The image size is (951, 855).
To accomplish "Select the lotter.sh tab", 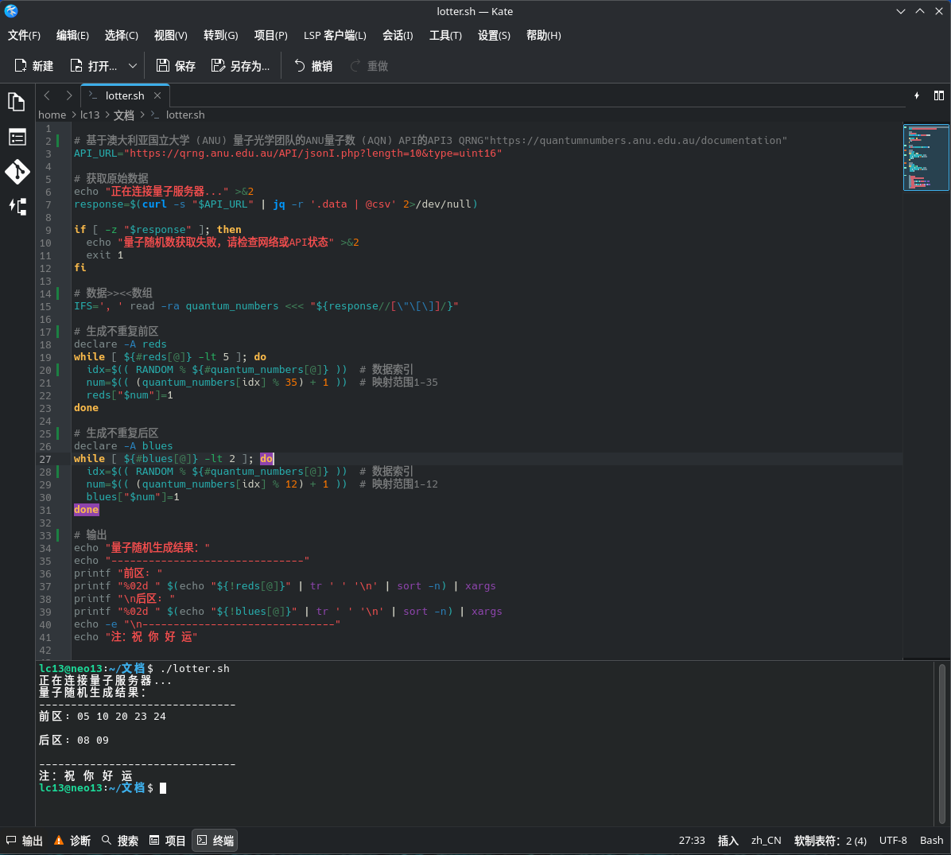I will coord(124,95).
